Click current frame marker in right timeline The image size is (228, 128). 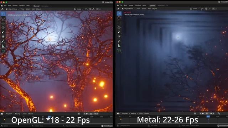pyautogui.click(x=208, y=116)
